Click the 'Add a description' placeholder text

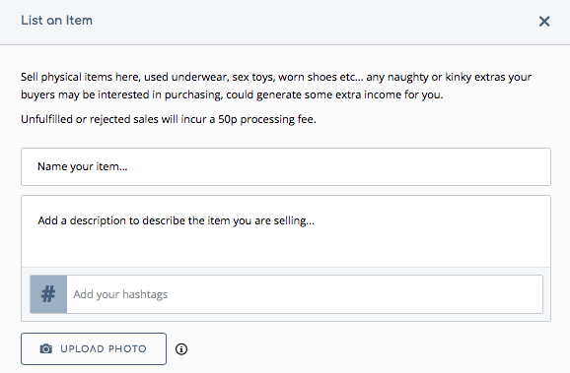[176, 220]
